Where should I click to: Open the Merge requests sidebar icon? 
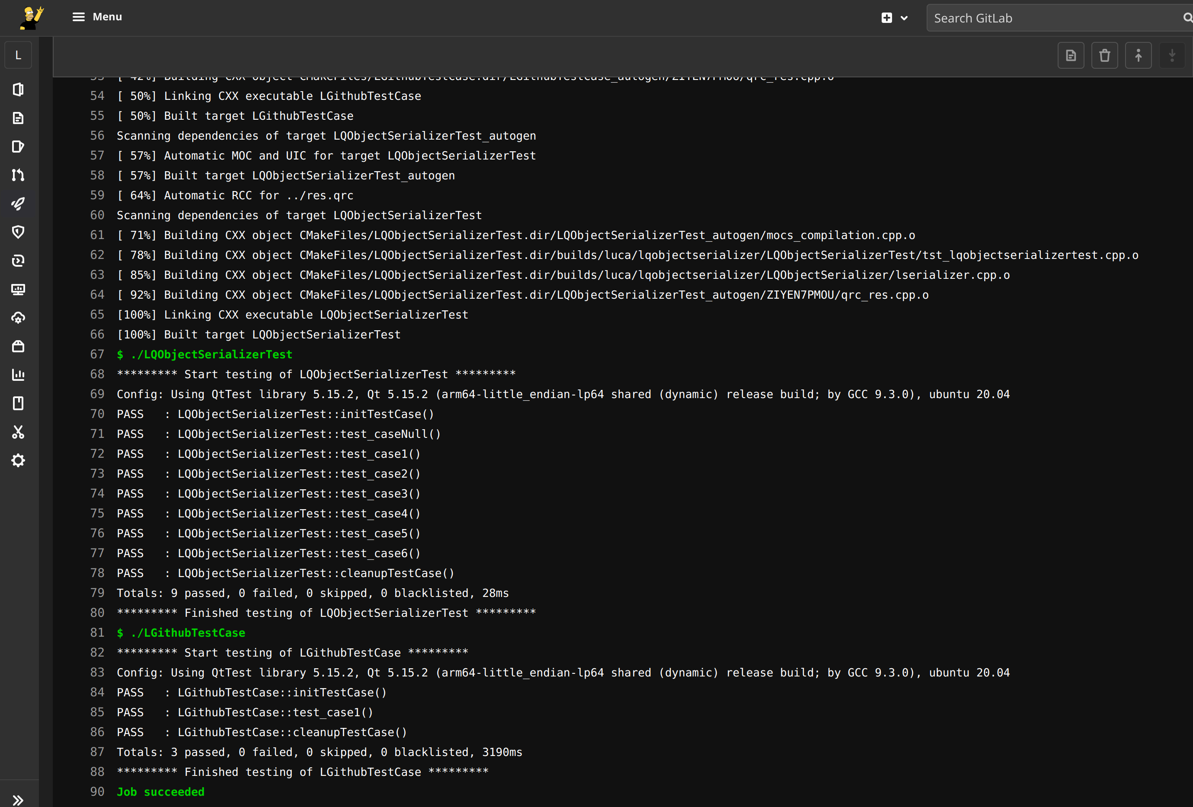pyautogui.click(x=18, y=175)
